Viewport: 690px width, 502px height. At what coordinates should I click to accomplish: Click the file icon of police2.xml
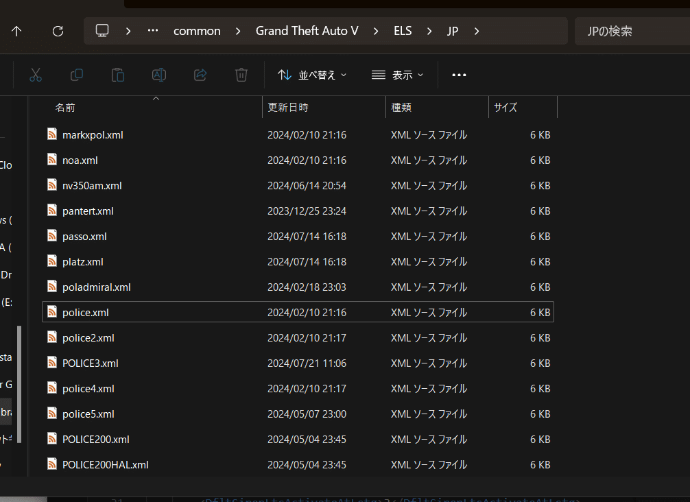[52, 337]
